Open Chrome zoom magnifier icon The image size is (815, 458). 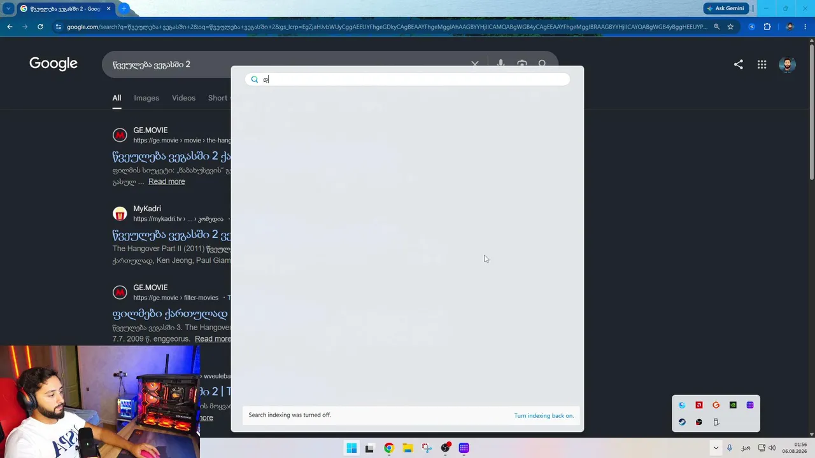click(x=717, y=27)
